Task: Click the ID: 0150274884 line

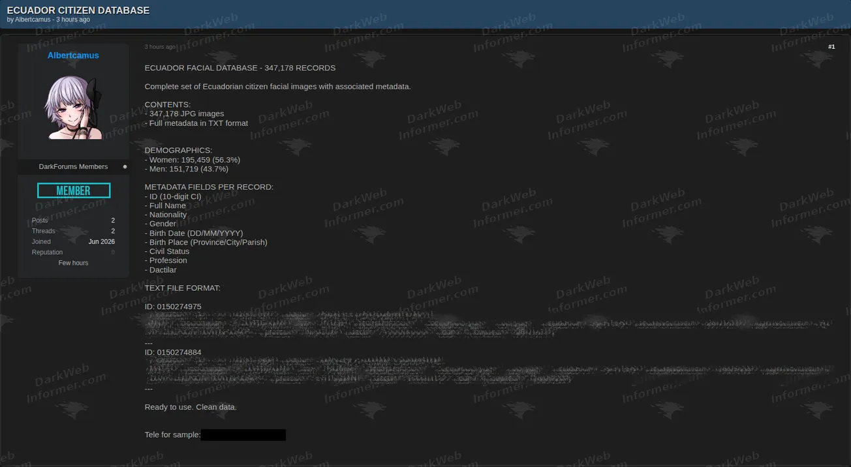Action: (173, 352)
